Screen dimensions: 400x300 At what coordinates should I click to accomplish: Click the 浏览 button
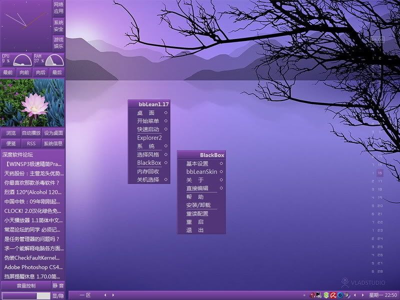[10, 133]
